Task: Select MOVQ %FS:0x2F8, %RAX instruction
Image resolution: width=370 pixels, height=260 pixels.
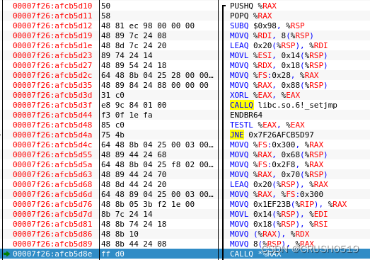Action: (277, 164)
